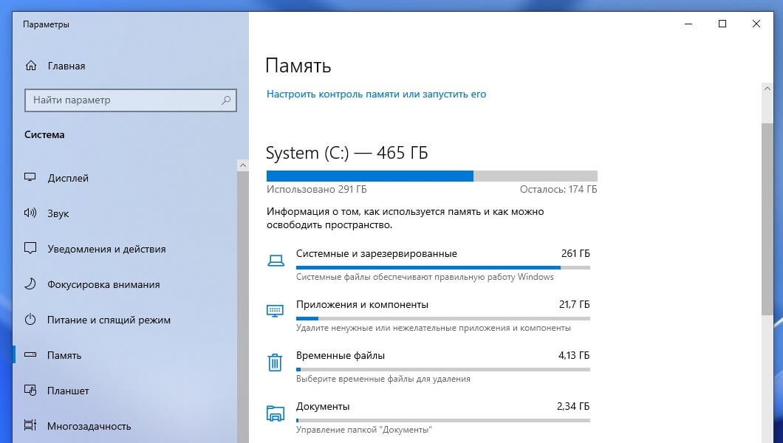Open the Уведомления и действия settings page

[106, 249]
